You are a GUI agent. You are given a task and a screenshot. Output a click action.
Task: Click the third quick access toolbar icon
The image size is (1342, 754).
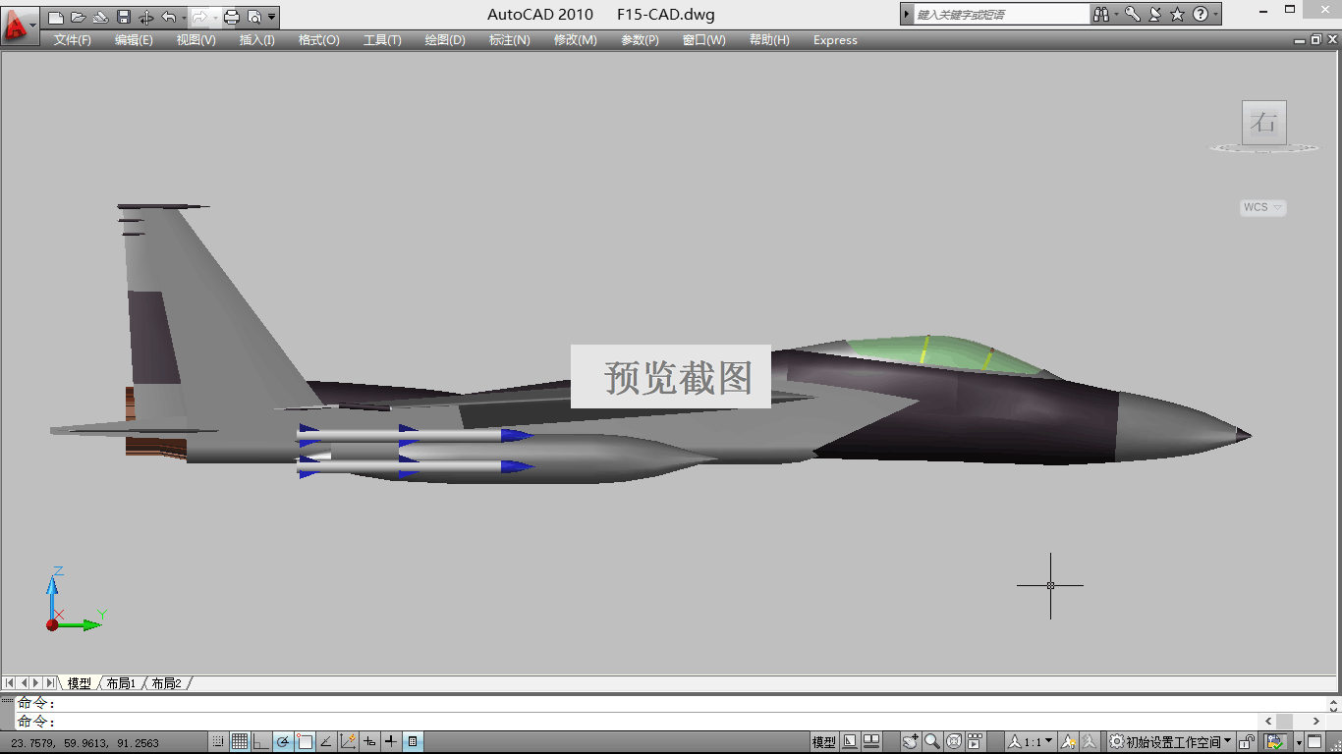tap(101, 17)
